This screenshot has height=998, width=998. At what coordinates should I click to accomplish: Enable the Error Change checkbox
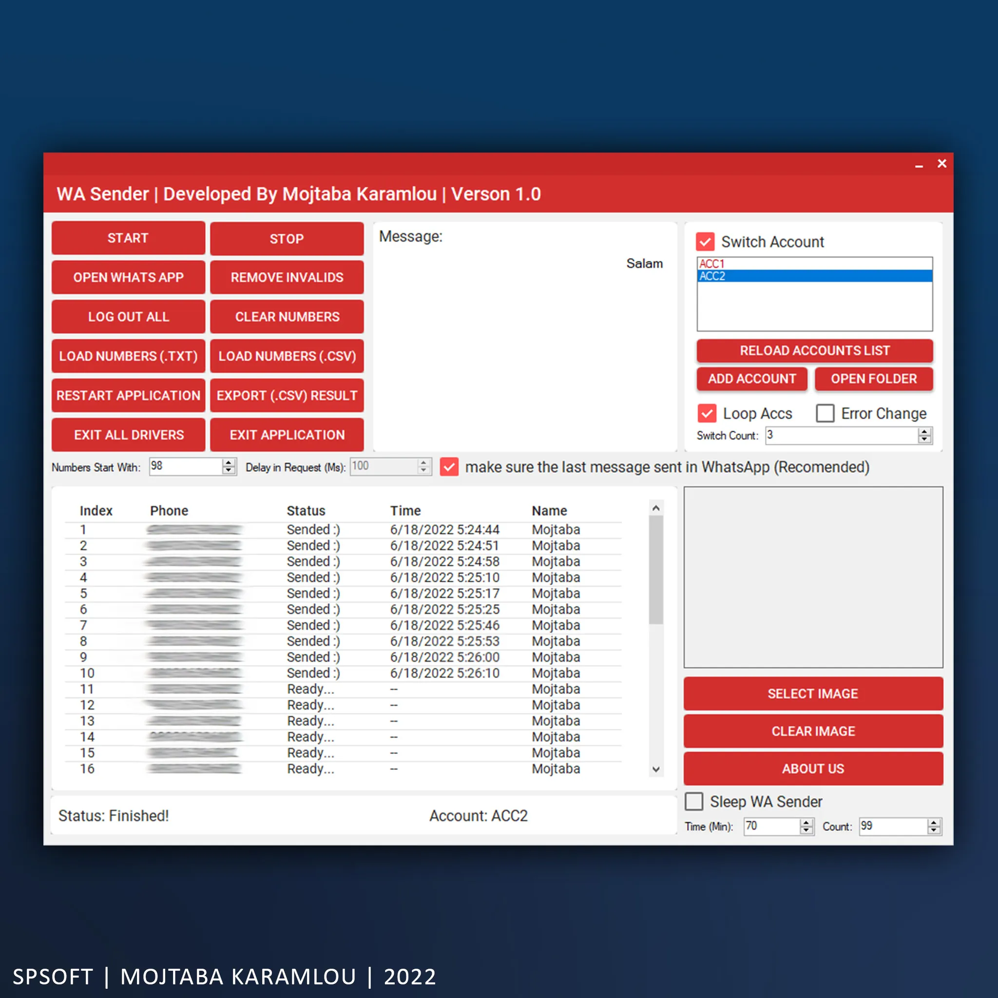click(x=825, y=413)
